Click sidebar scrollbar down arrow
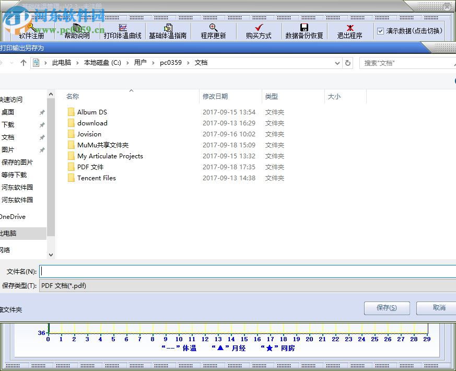This screenshot has height=371, width=456. (51, 255)
